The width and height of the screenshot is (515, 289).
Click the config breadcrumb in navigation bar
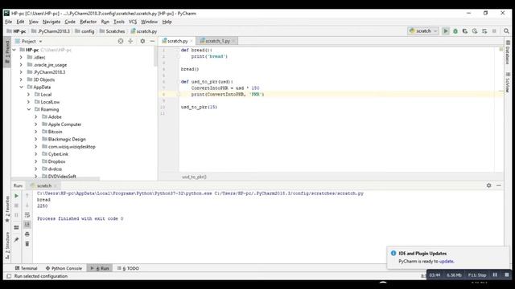coord(84,31)
